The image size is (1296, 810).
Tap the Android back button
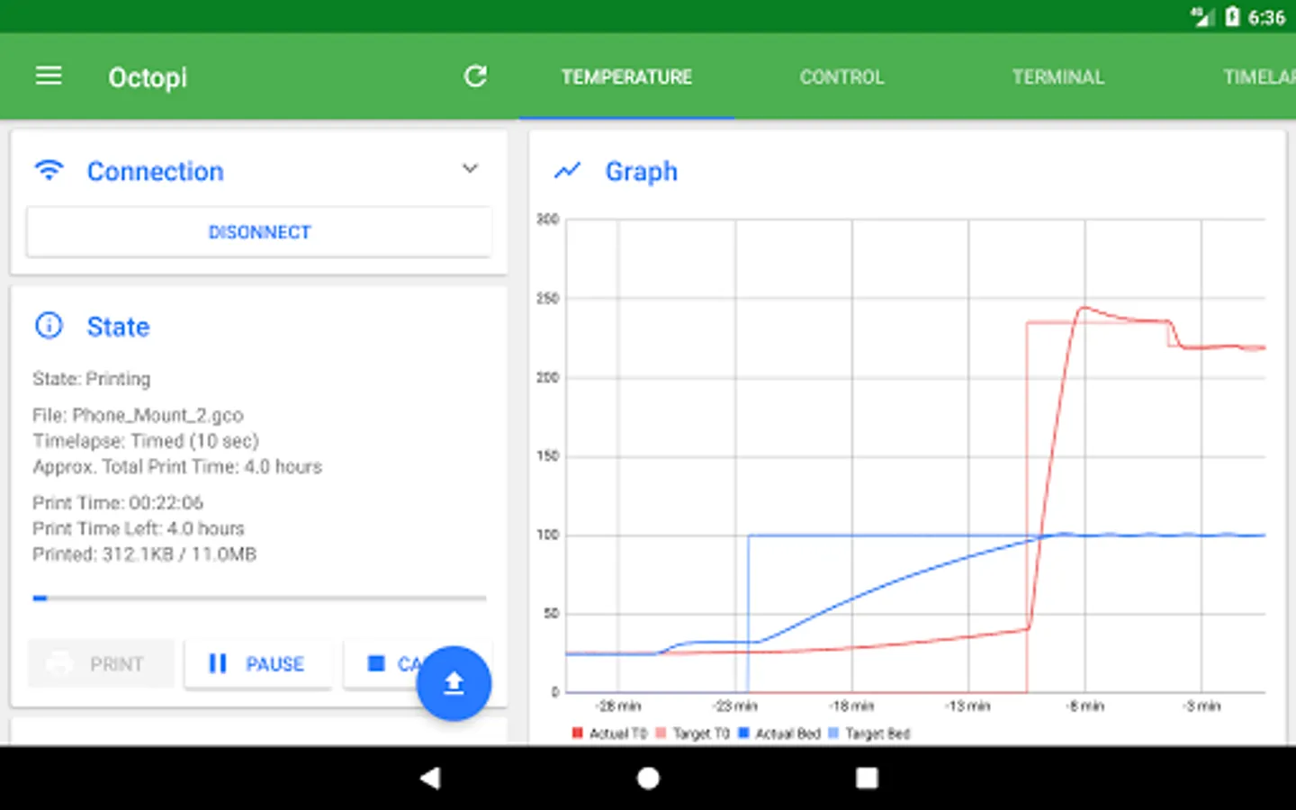(x=430, y=778)
